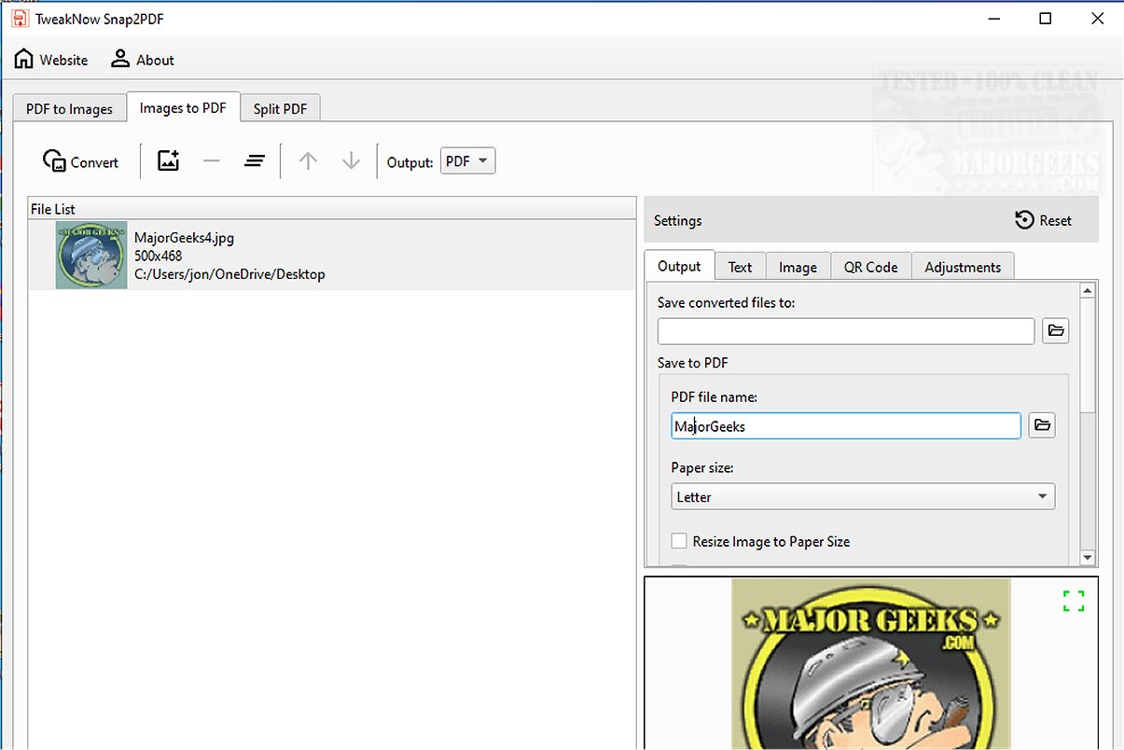The height and width of the screenshot is (750, 1124).
Task: Click the settings panel scroll up arrow
Action: (x=1087, y=290)
